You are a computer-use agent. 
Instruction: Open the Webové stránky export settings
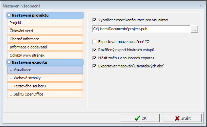[45, 78]
